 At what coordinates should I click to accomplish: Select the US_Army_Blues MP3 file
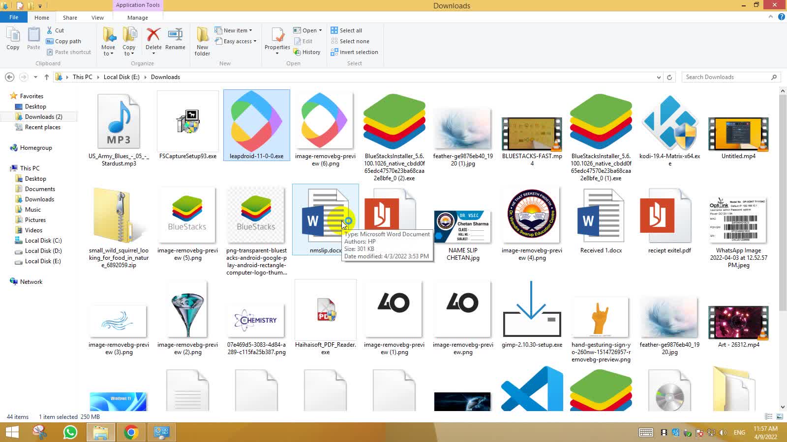(x=119, y=130)
